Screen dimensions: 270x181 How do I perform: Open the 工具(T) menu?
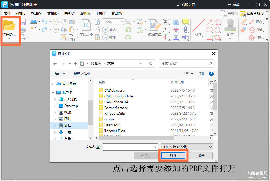click(x=101, y=13)
